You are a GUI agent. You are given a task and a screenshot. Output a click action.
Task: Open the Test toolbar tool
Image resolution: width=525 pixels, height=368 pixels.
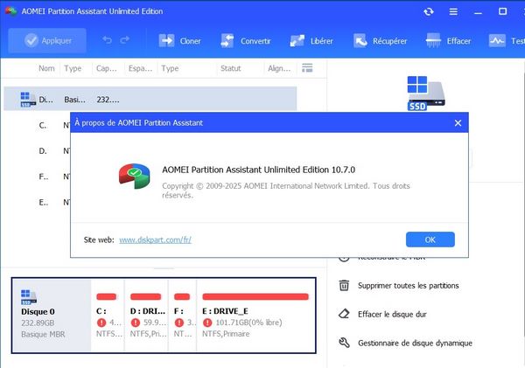tap(507, 41)
